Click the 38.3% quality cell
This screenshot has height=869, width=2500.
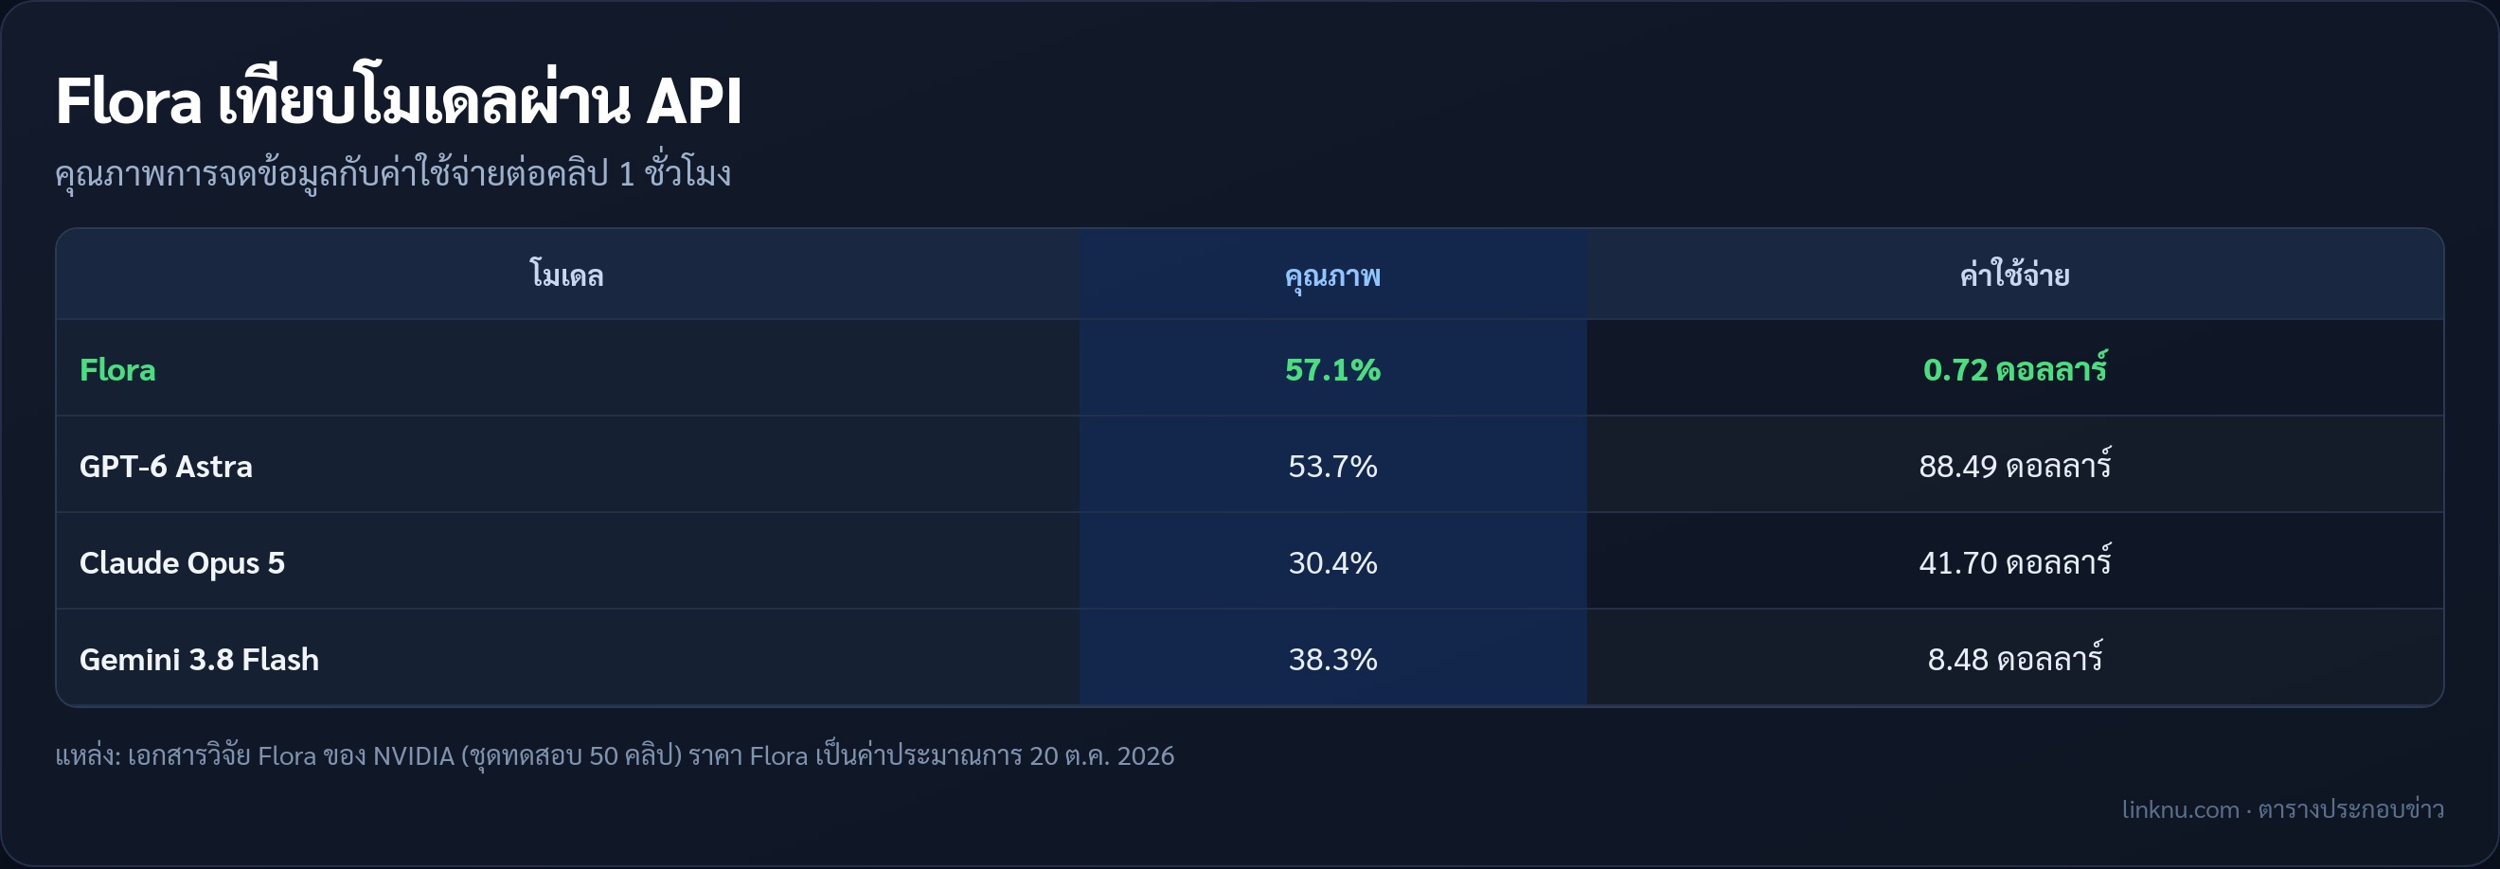point(1332,658)
